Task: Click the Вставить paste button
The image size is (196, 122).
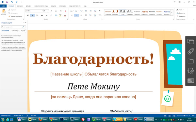Action: (x=4, y=13)
